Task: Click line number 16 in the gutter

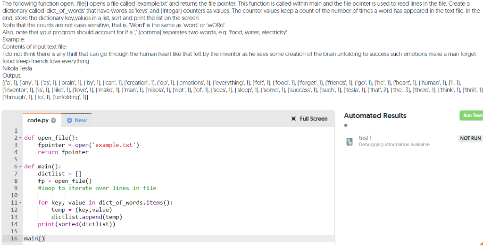Action: (15, 238)
